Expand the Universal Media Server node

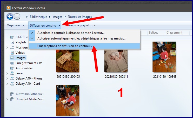pos(7,99)
